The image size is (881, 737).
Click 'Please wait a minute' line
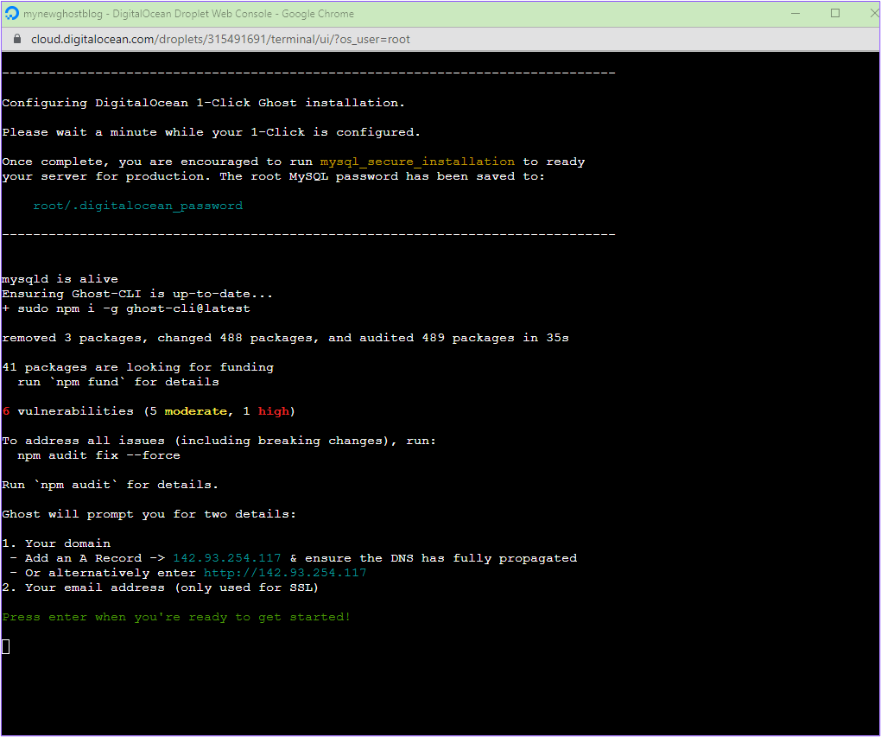212,132
